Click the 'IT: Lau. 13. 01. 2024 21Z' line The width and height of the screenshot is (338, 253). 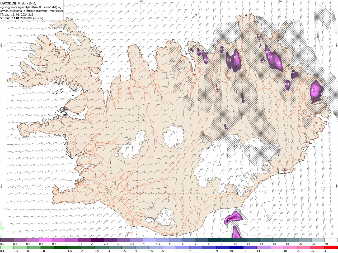pos(17,14)
